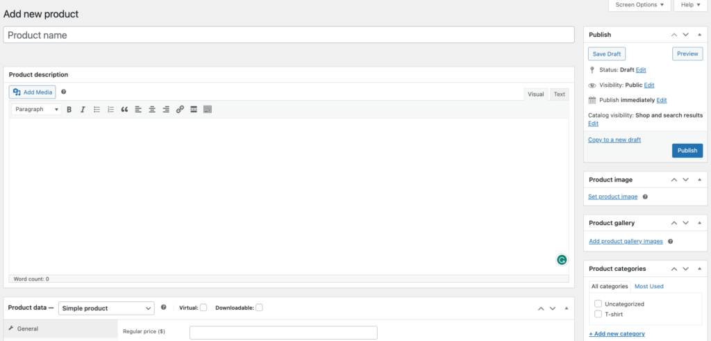Toggle italic formatting in editor toolbar

click(x=83, y=109)
